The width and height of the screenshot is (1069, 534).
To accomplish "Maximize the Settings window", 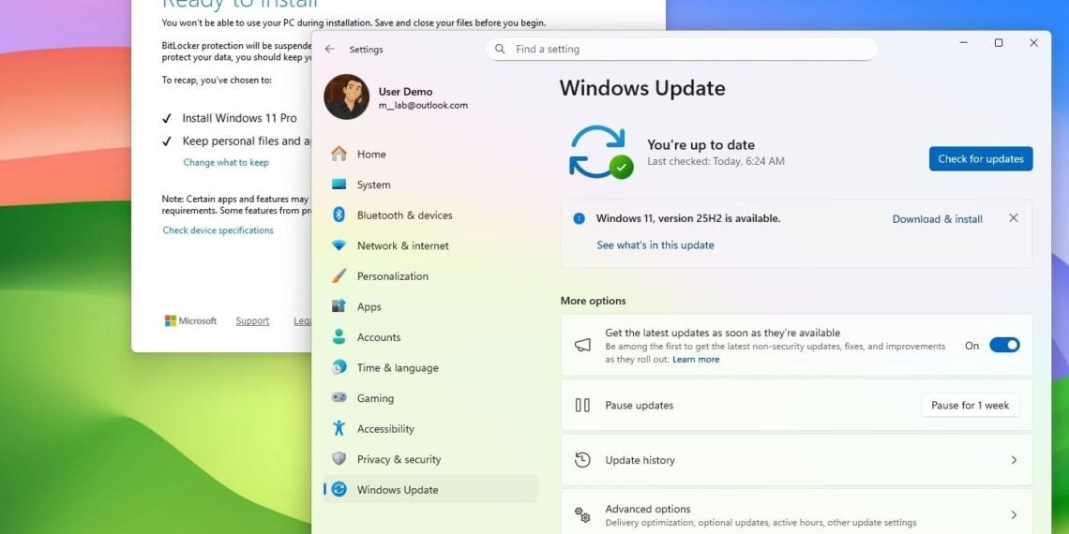I will (x=999, y=43).
